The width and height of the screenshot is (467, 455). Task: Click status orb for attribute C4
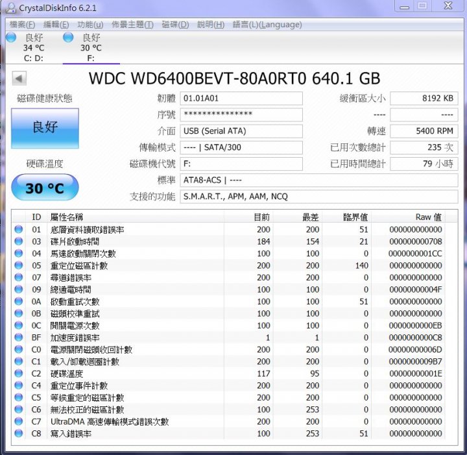(x=18, y=386)
